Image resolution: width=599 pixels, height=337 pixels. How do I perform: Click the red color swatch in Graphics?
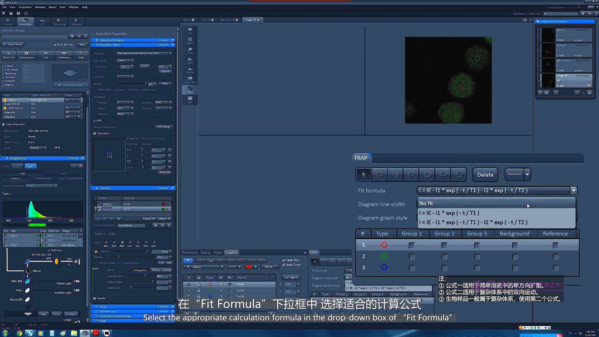249,267
